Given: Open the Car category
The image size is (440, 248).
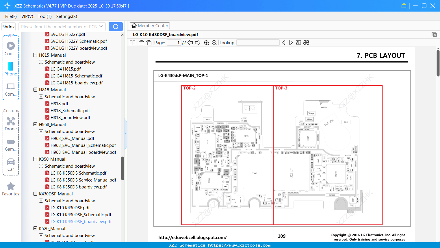Looking at the screenshot, I should click(11, 164).
